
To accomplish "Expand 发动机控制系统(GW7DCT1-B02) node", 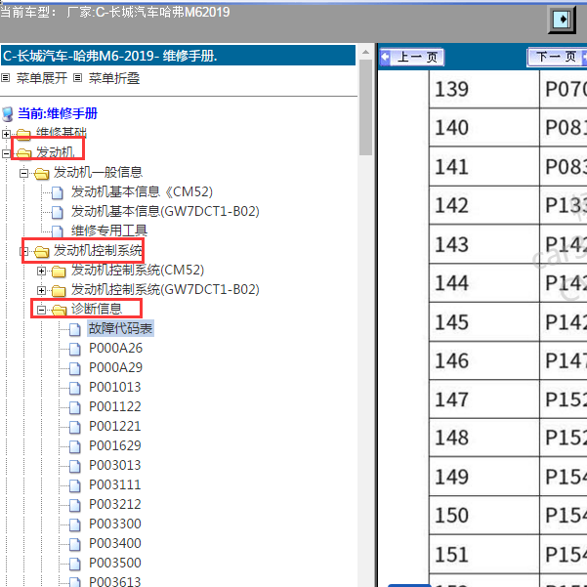I will pyautogui.click(x=42, y=290).
